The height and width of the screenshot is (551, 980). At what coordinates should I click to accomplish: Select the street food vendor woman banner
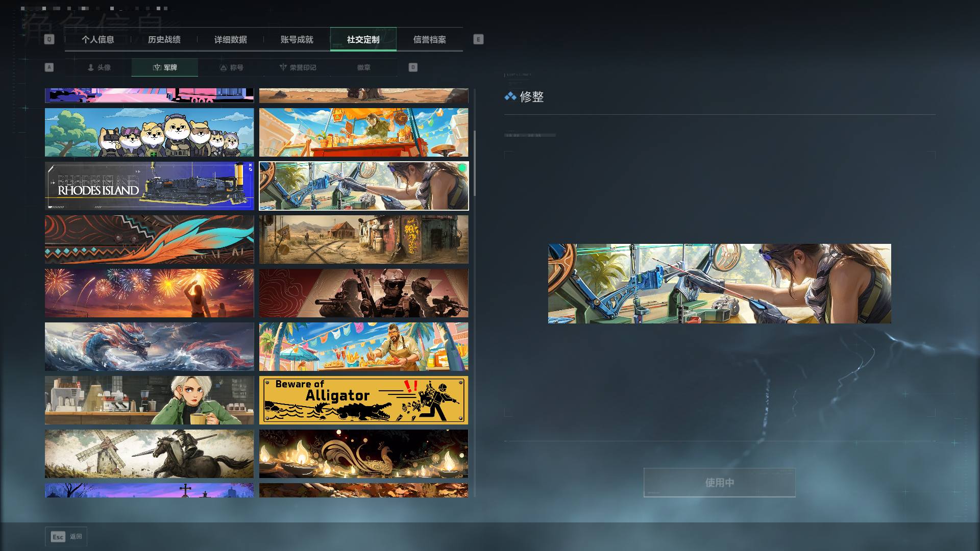363,132
